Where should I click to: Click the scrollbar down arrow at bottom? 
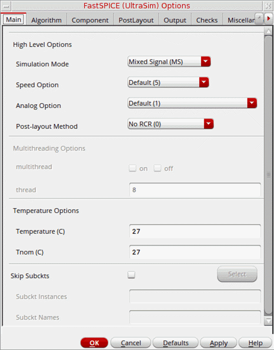(268, 320)
